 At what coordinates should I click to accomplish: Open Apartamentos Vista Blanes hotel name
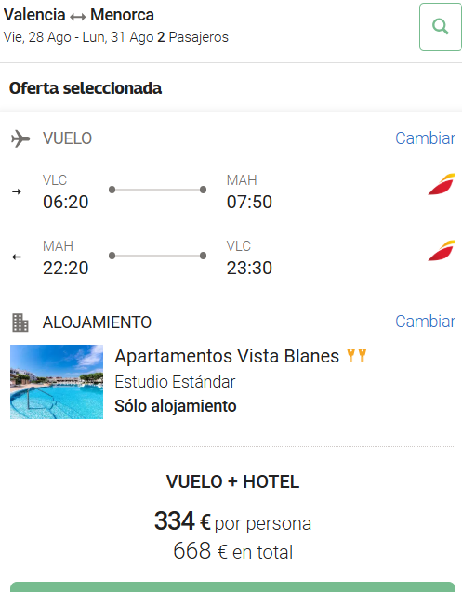tap(227, 356)
